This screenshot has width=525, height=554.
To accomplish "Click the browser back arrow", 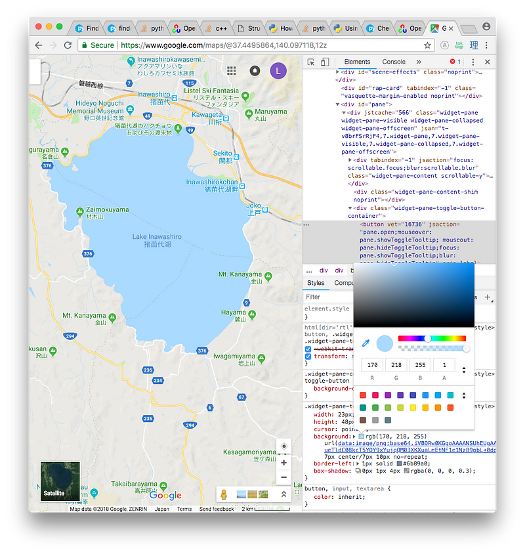I will [39, 45].
